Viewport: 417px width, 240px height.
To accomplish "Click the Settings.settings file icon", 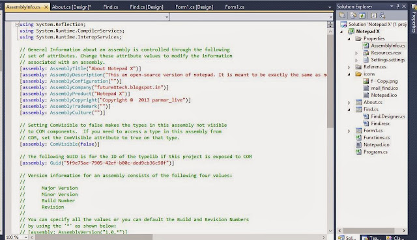I will 366,60.
